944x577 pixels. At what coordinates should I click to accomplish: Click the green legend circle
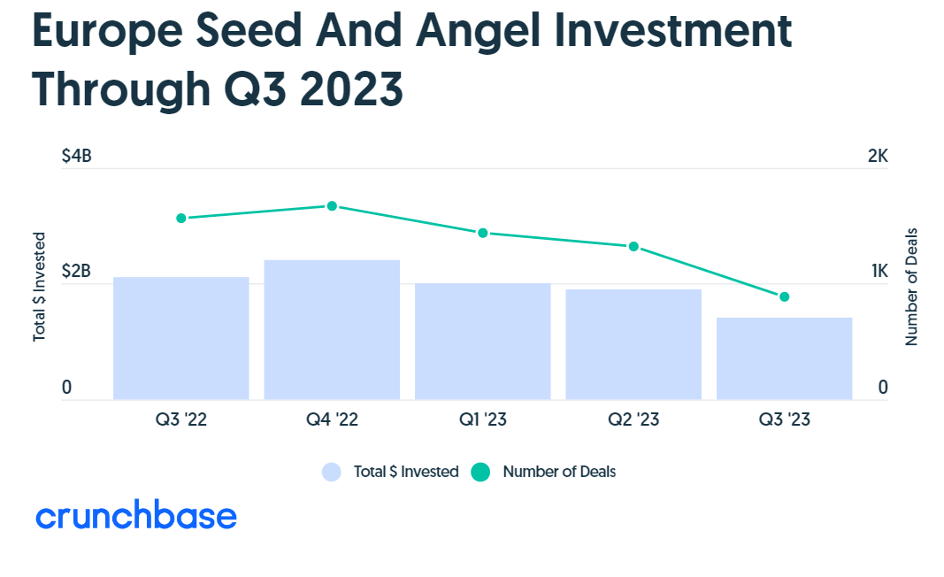480,473
